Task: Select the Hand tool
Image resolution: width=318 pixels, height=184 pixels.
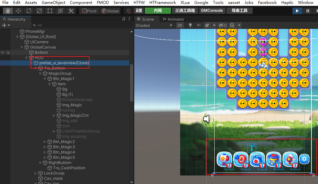Action: pyautogui.click(x=8, y=11)
